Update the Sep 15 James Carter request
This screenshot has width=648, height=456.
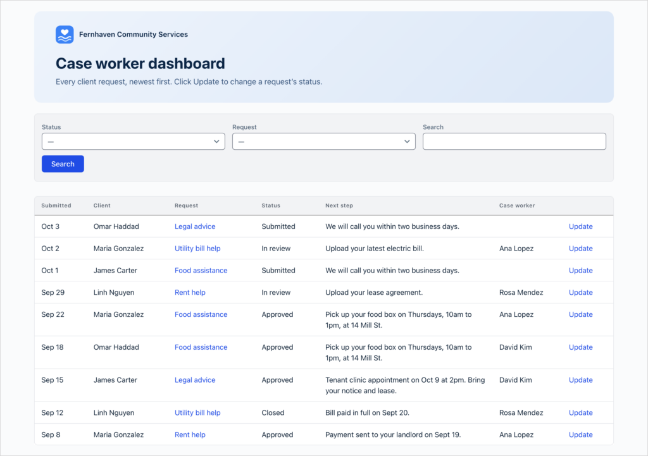(580, 380)
